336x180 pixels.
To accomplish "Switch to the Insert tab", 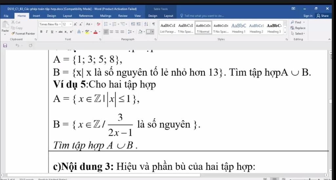I will [x=36, y=16].
